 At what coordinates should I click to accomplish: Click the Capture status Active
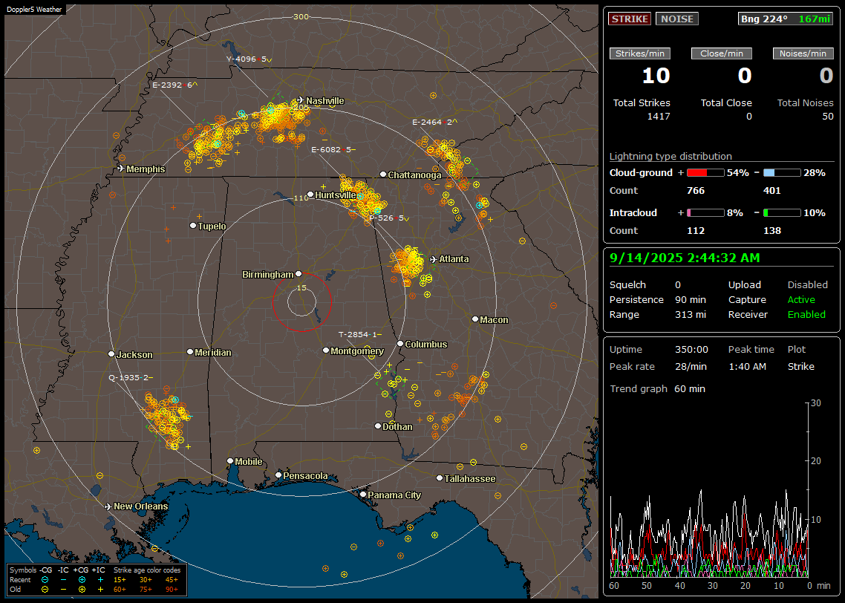(800, 299)
